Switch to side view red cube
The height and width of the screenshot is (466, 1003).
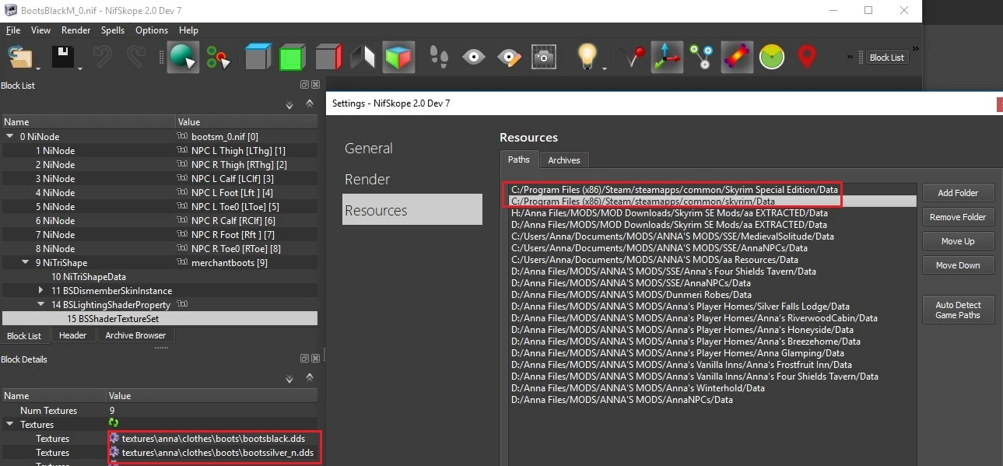(328, 58)
